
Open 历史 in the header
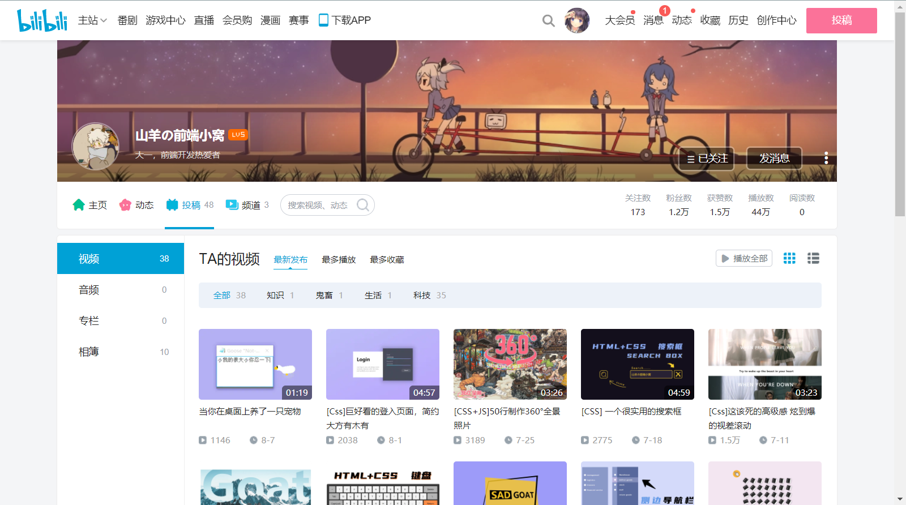tap(738, 20)
